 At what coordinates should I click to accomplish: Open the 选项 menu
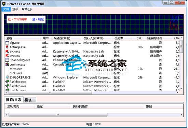click(x=15, y=9)
